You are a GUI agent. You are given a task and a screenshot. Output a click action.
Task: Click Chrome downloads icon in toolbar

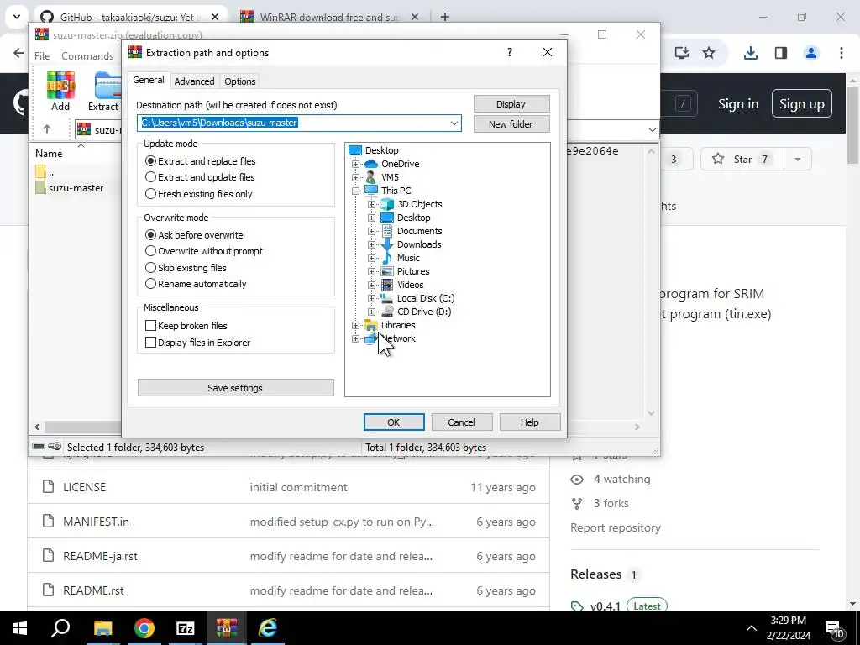(750, 53)
